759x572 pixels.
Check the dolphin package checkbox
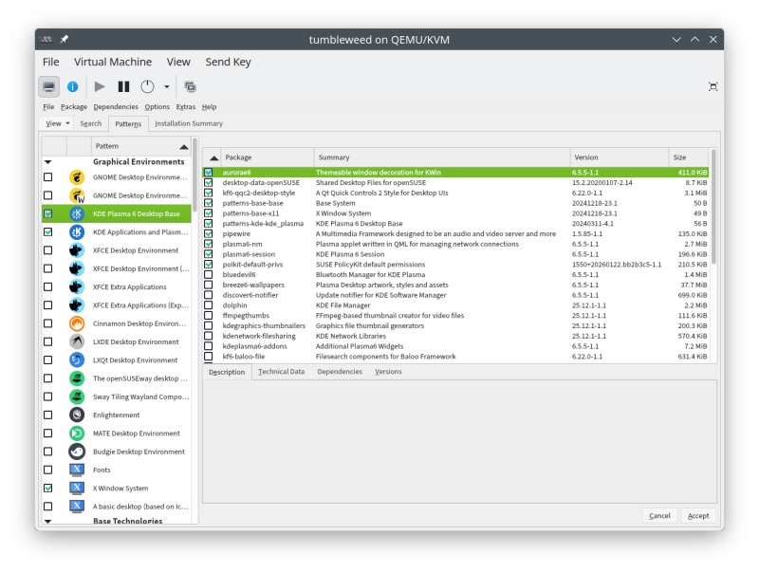point(208,305)
